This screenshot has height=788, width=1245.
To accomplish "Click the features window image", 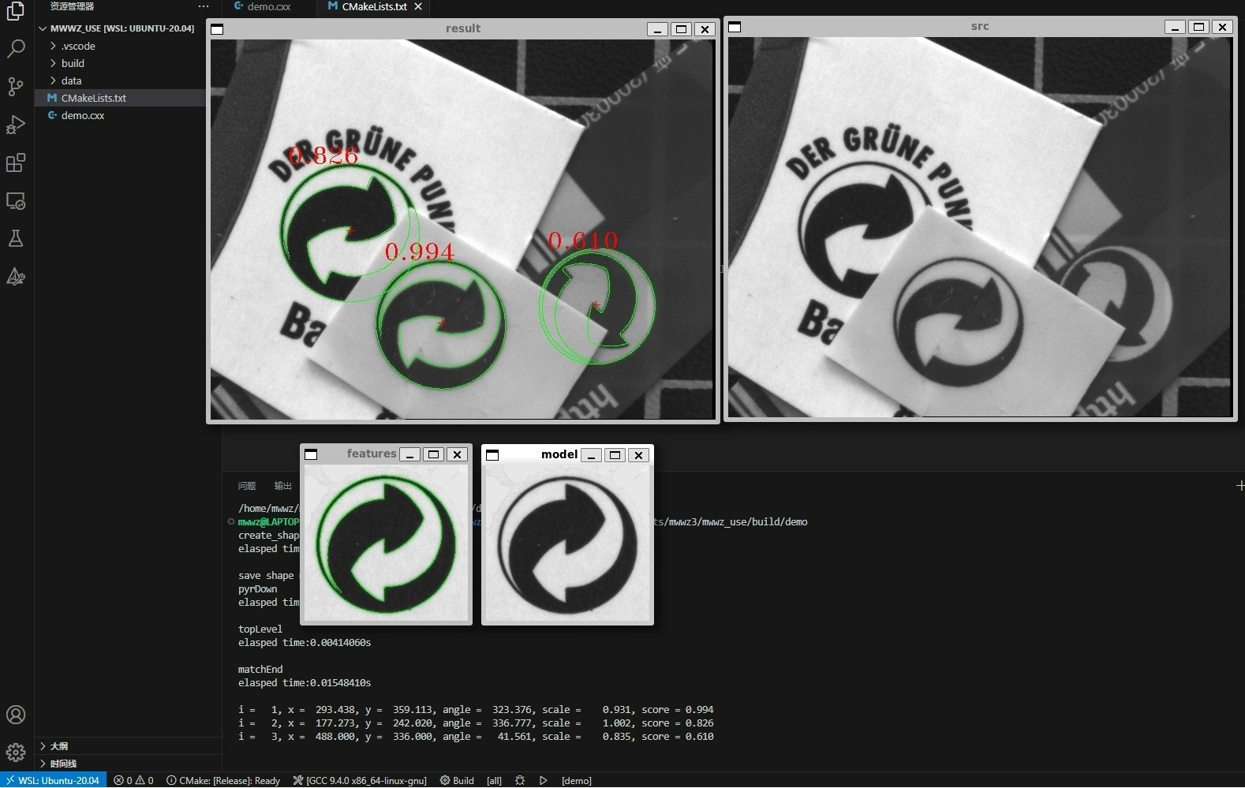I will tap(386, 543).
